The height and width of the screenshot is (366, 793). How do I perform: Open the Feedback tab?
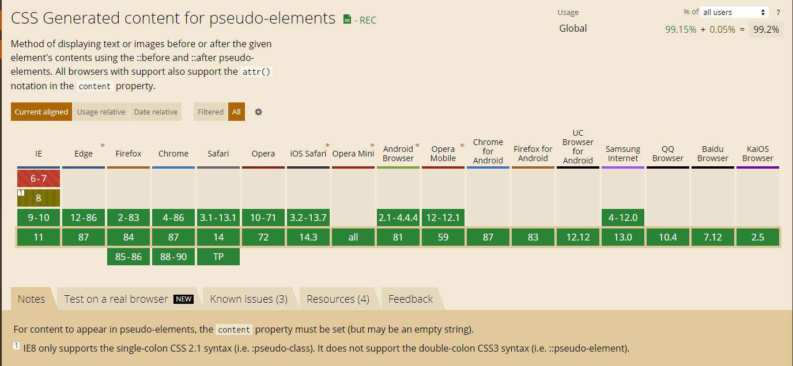click(410, 299)
